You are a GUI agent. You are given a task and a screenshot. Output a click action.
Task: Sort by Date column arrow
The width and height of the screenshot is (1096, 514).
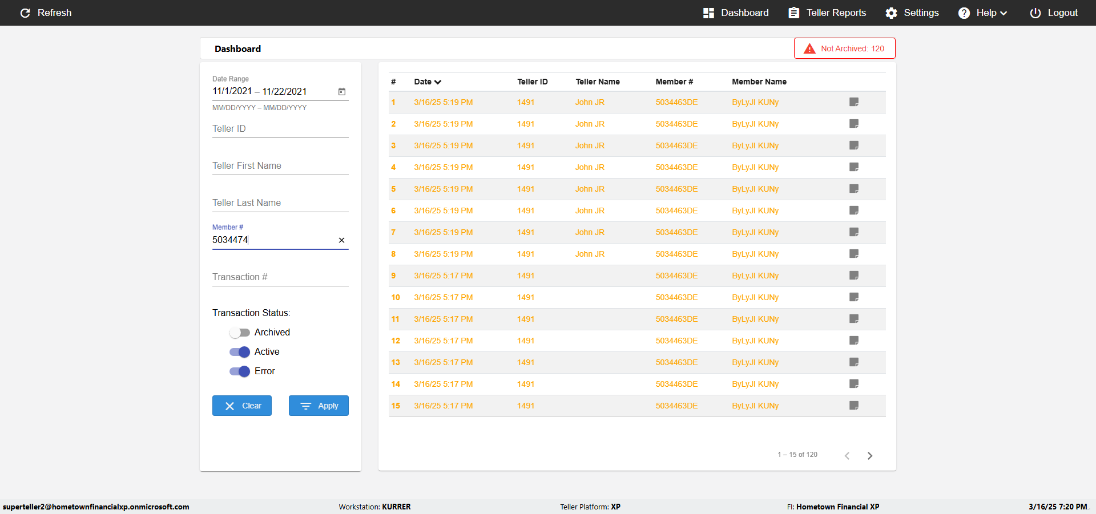[438, 82]
